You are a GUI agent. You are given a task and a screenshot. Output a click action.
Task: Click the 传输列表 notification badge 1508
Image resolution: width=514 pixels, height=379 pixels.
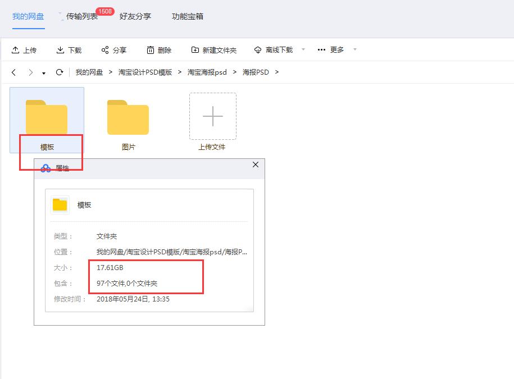click(105, 10)
